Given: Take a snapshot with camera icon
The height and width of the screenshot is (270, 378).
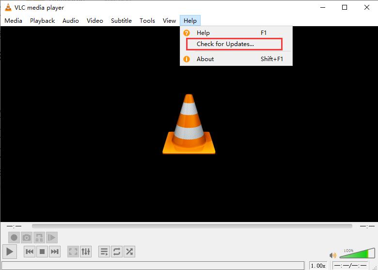Looking at the screenshot, I should pos(27,238).
